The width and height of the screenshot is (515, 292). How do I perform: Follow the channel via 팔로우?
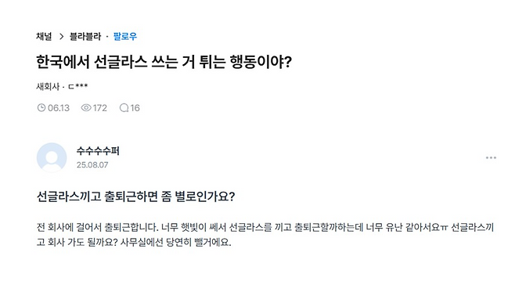[125, 37]
